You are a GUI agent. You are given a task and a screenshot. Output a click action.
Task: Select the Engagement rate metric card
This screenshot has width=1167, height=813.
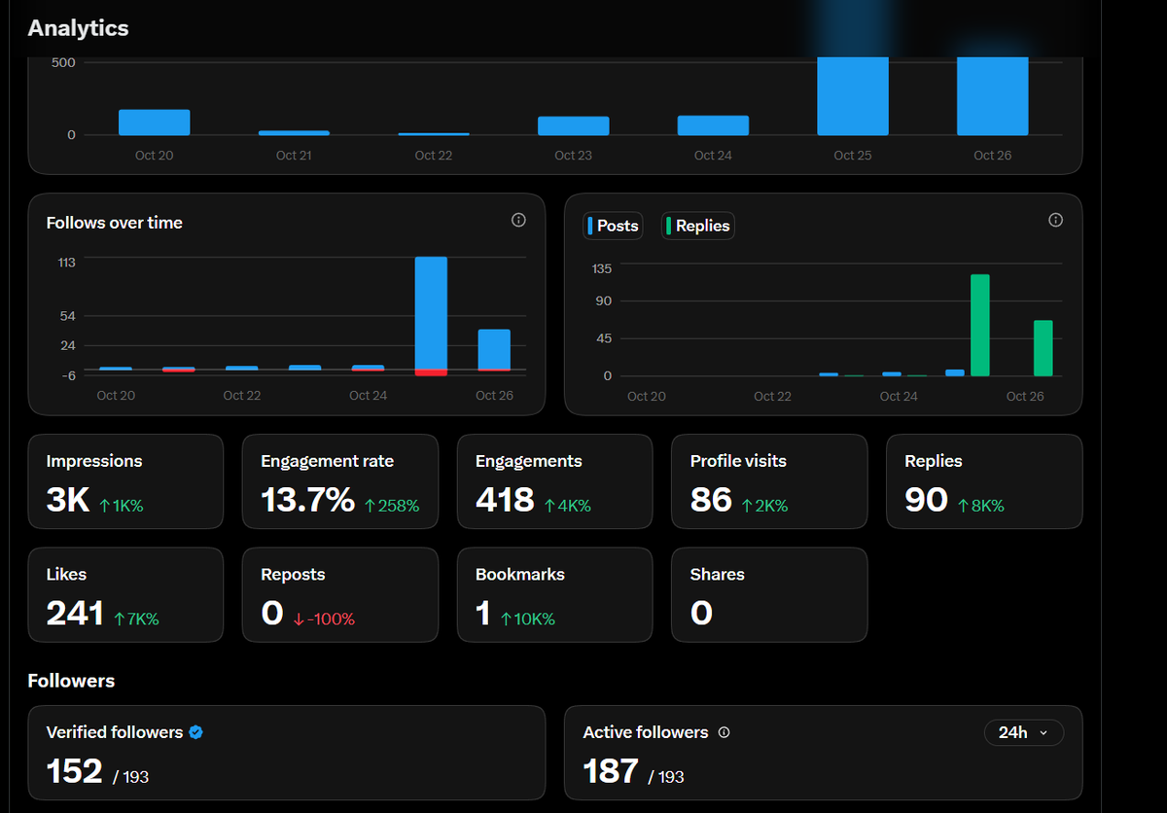tap(340, 481)
